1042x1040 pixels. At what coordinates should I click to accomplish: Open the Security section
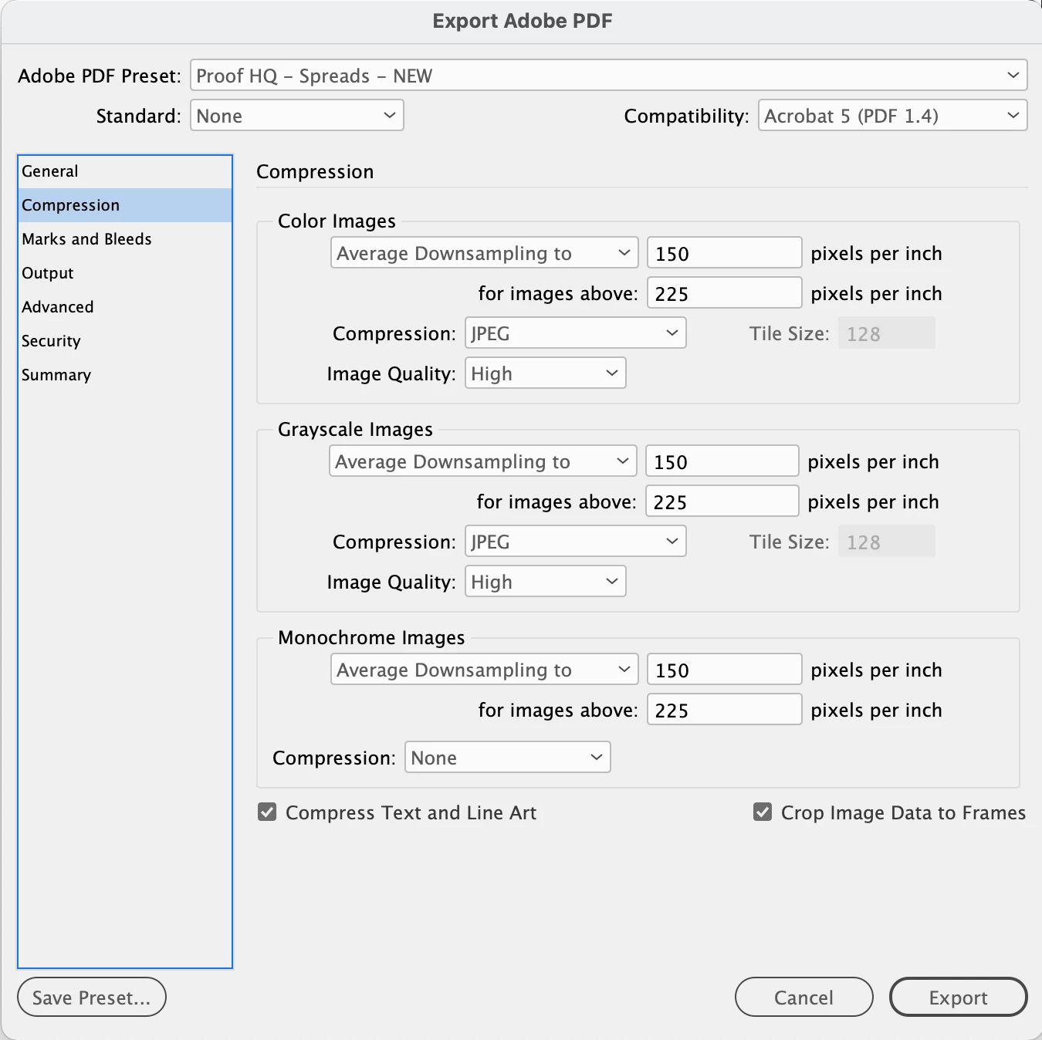125,341
